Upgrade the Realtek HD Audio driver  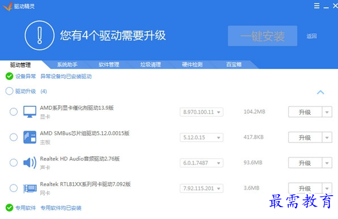click(x=305, y=163)
